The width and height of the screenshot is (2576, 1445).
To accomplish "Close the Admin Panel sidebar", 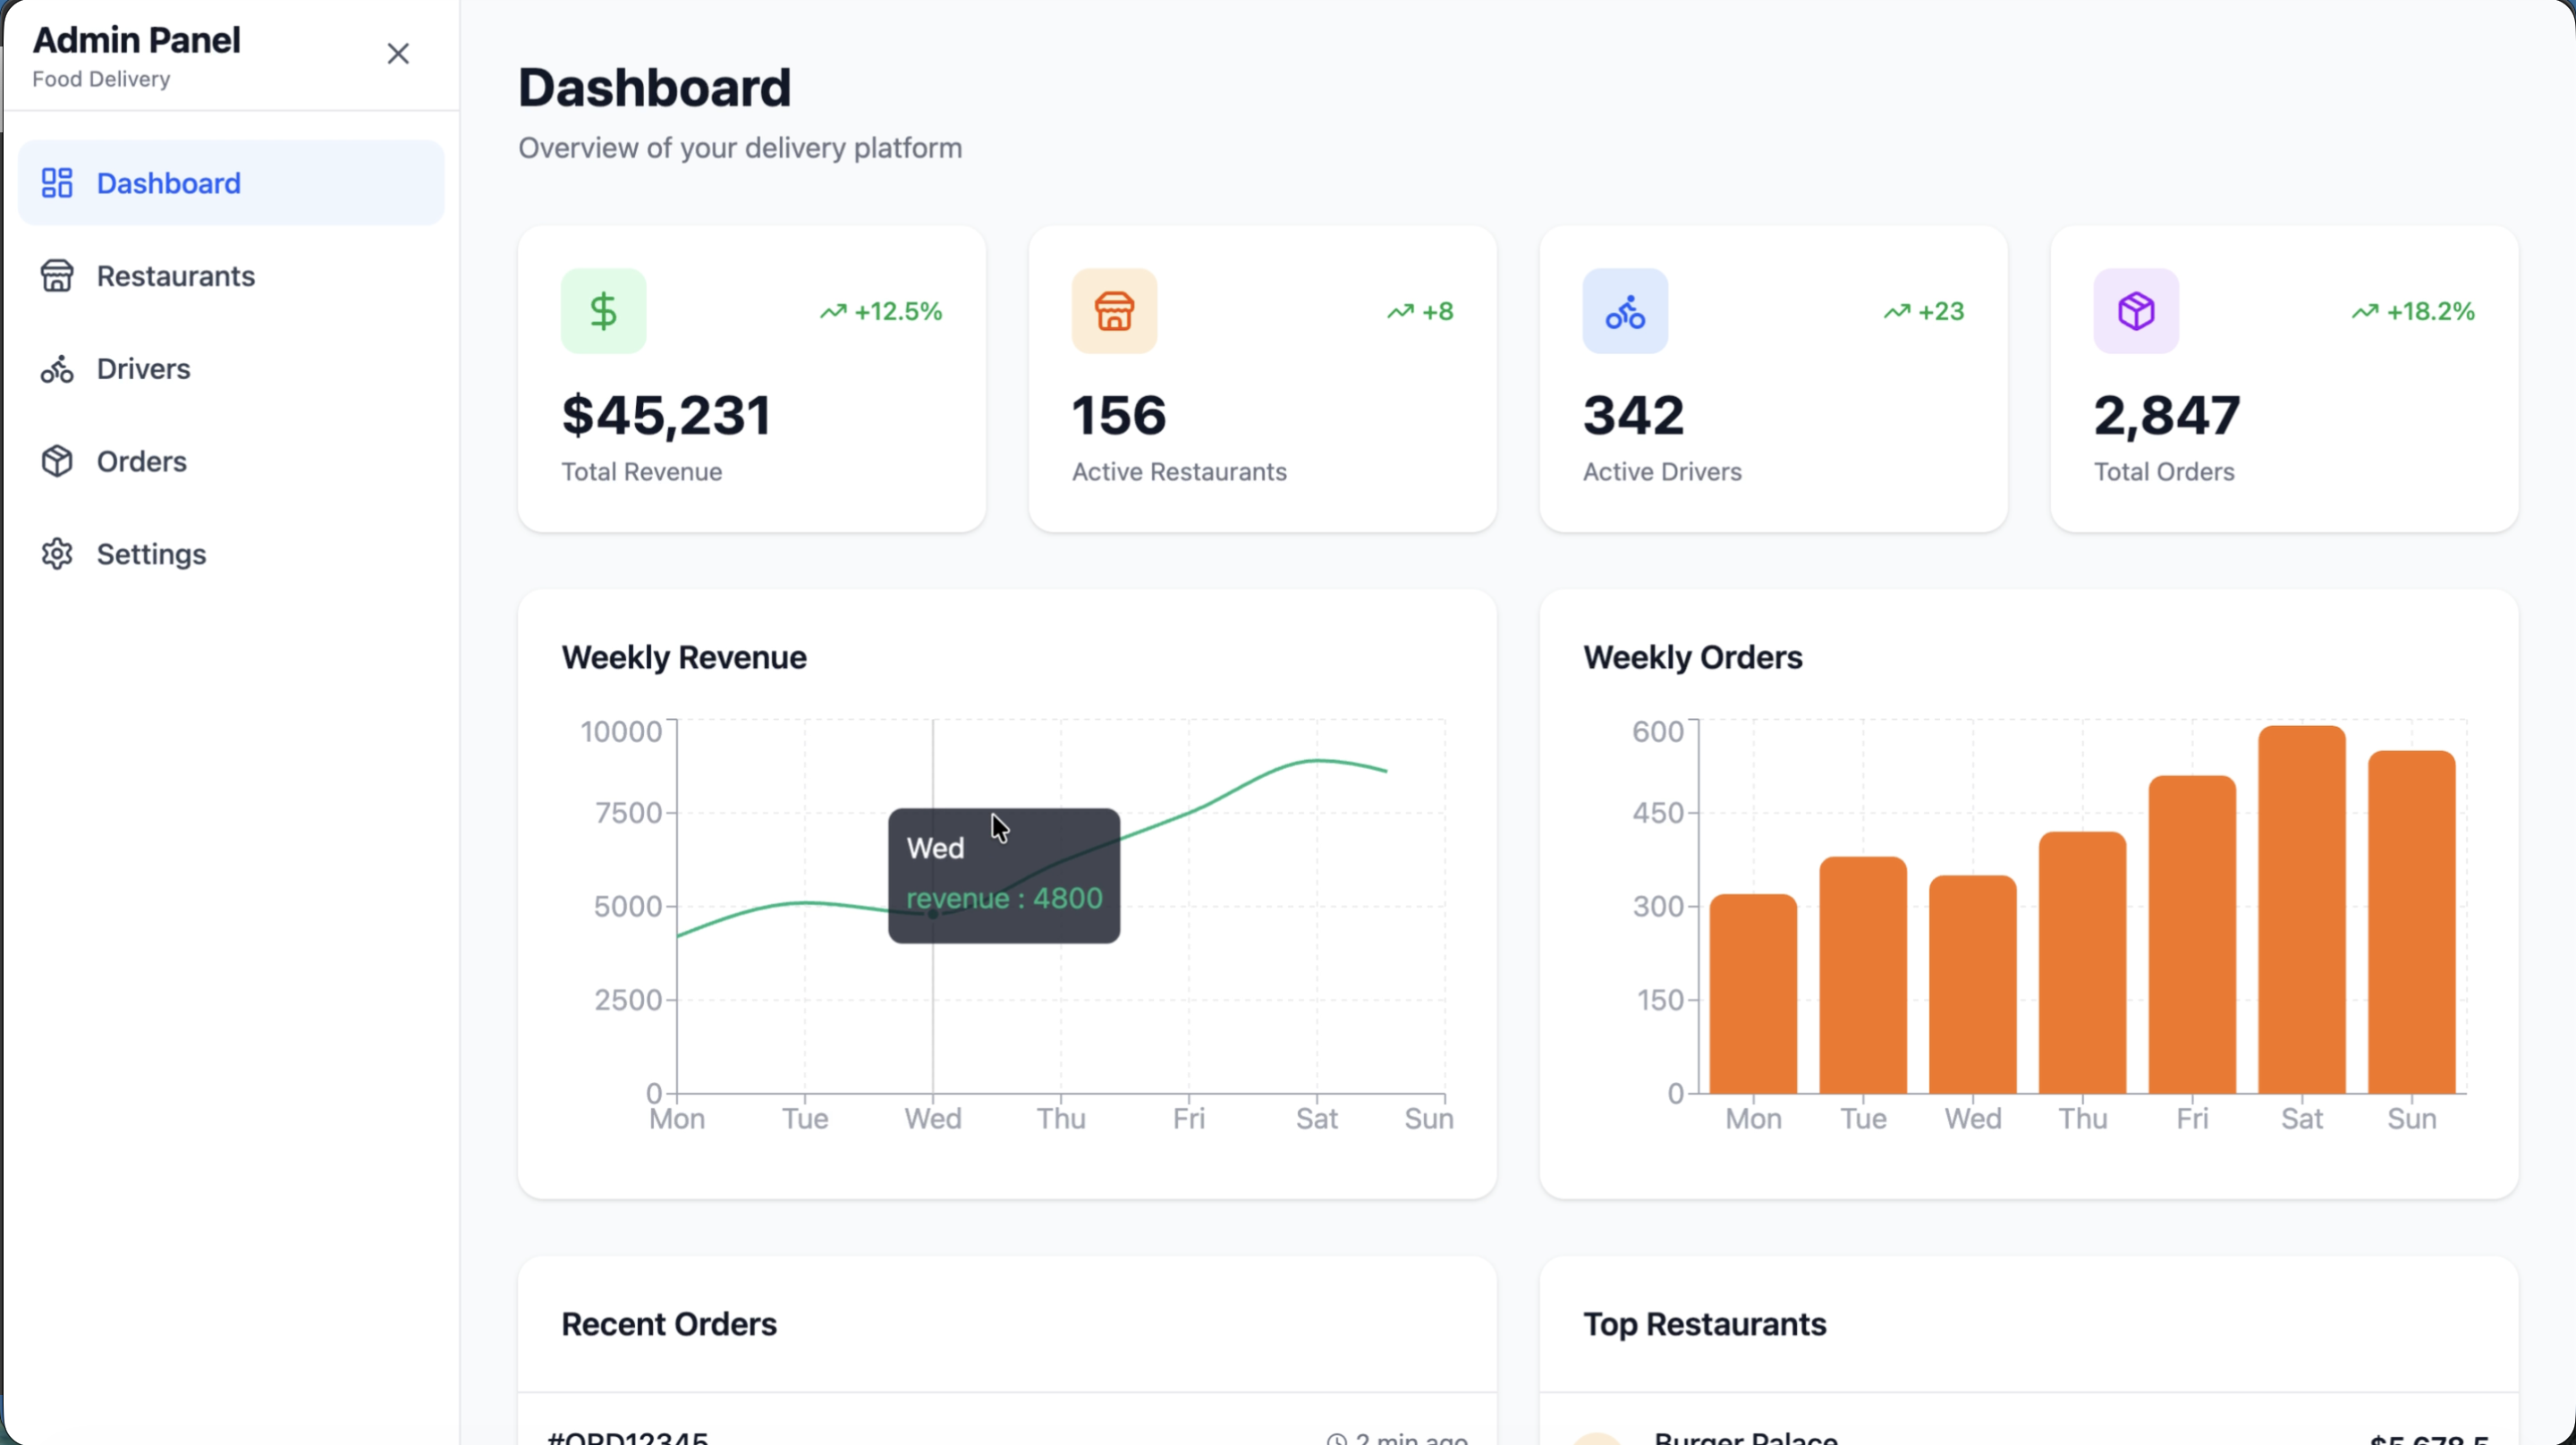I will tap(398, 53).
